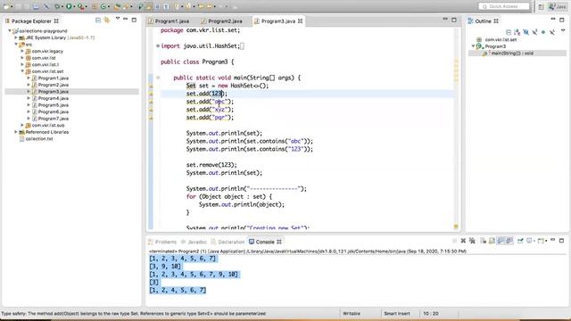Screen dimensions: 571x321
Task: Select collection.txt in Package Explorer
Action: [39, 139]
